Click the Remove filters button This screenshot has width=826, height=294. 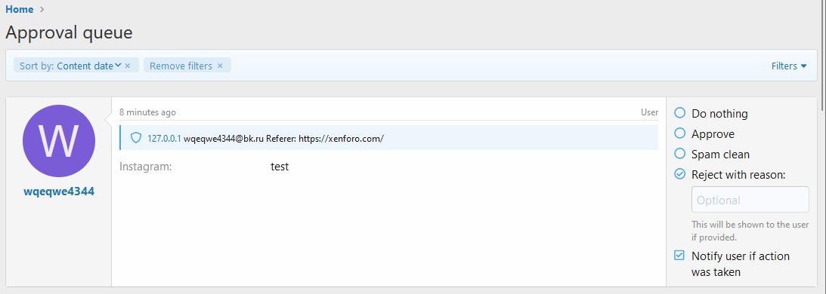point(181,66)
